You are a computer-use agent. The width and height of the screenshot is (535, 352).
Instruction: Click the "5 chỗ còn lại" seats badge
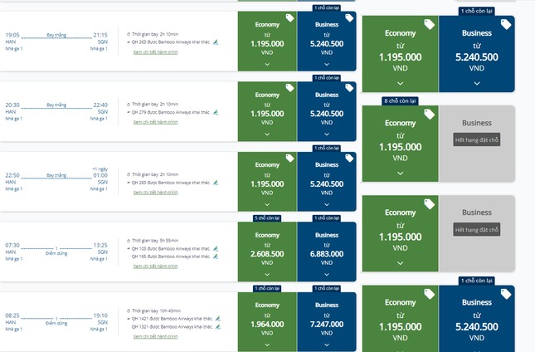267,218
